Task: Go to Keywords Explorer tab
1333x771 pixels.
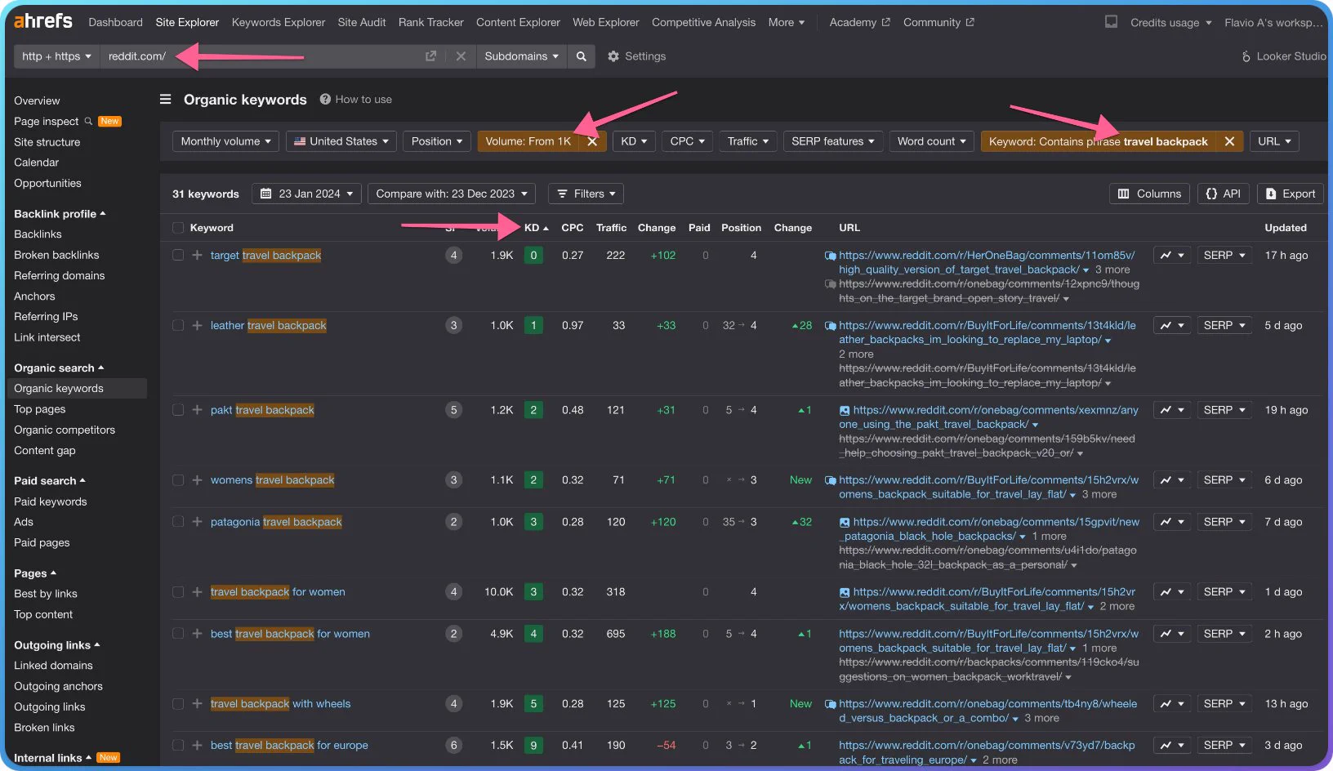Action: [x=279, y=22]
